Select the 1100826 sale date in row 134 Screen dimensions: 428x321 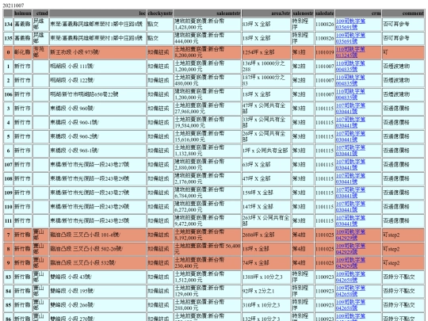324,24
